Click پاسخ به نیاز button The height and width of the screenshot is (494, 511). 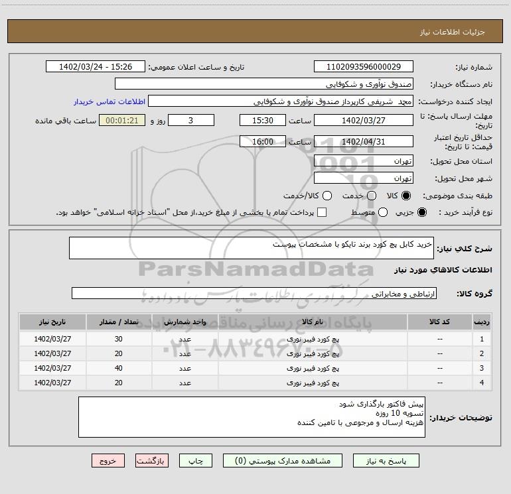tap(386, 461)
